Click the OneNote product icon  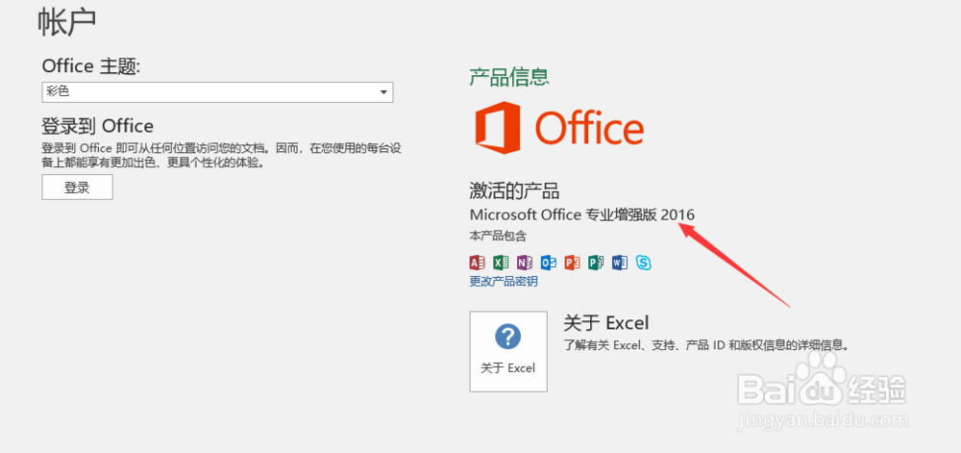click(x=525, y=262)
